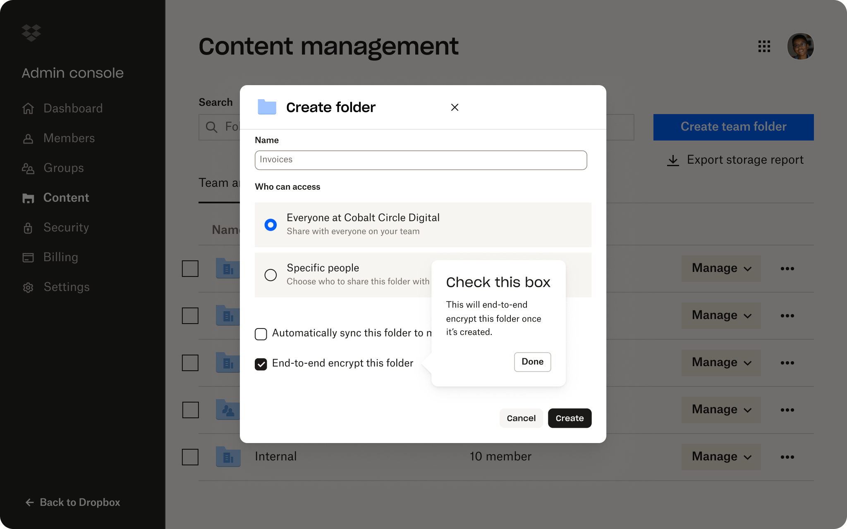The width and height of the screenshot is (847, 529).
Task: Open more options ellipsis in second folder row
Action: click(x=787, y=316)
